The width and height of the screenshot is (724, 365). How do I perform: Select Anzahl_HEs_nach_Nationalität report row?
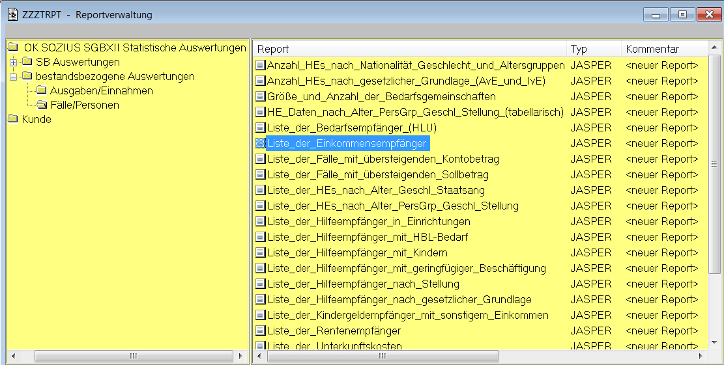coord(416,65)
